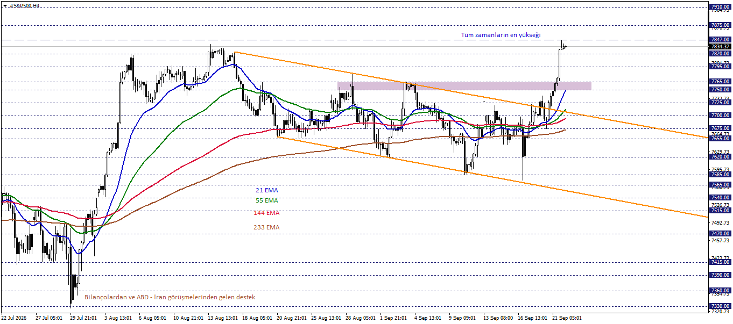This screenshot has width=733, height=324.
Task: Click the 7390.00 price level label
Action: coord(720,275)
